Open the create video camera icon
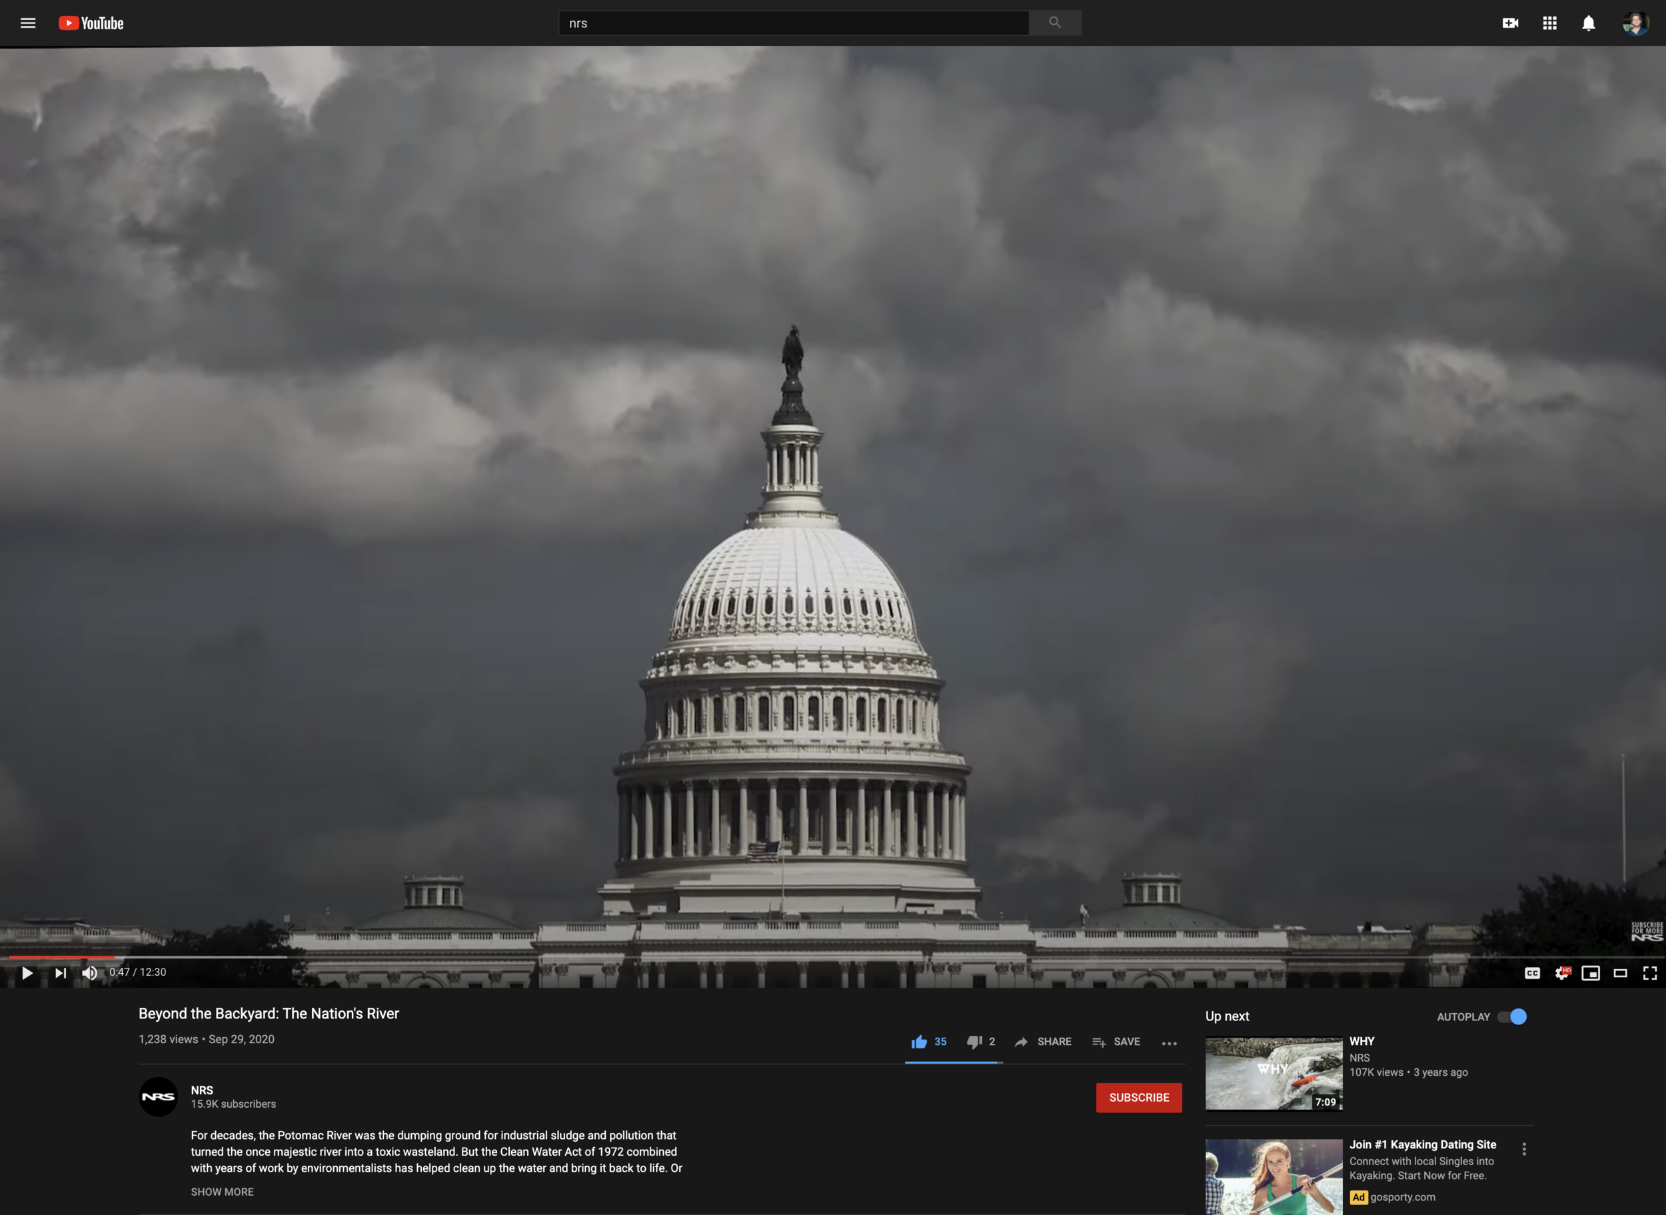 [x=1510, y=23]
